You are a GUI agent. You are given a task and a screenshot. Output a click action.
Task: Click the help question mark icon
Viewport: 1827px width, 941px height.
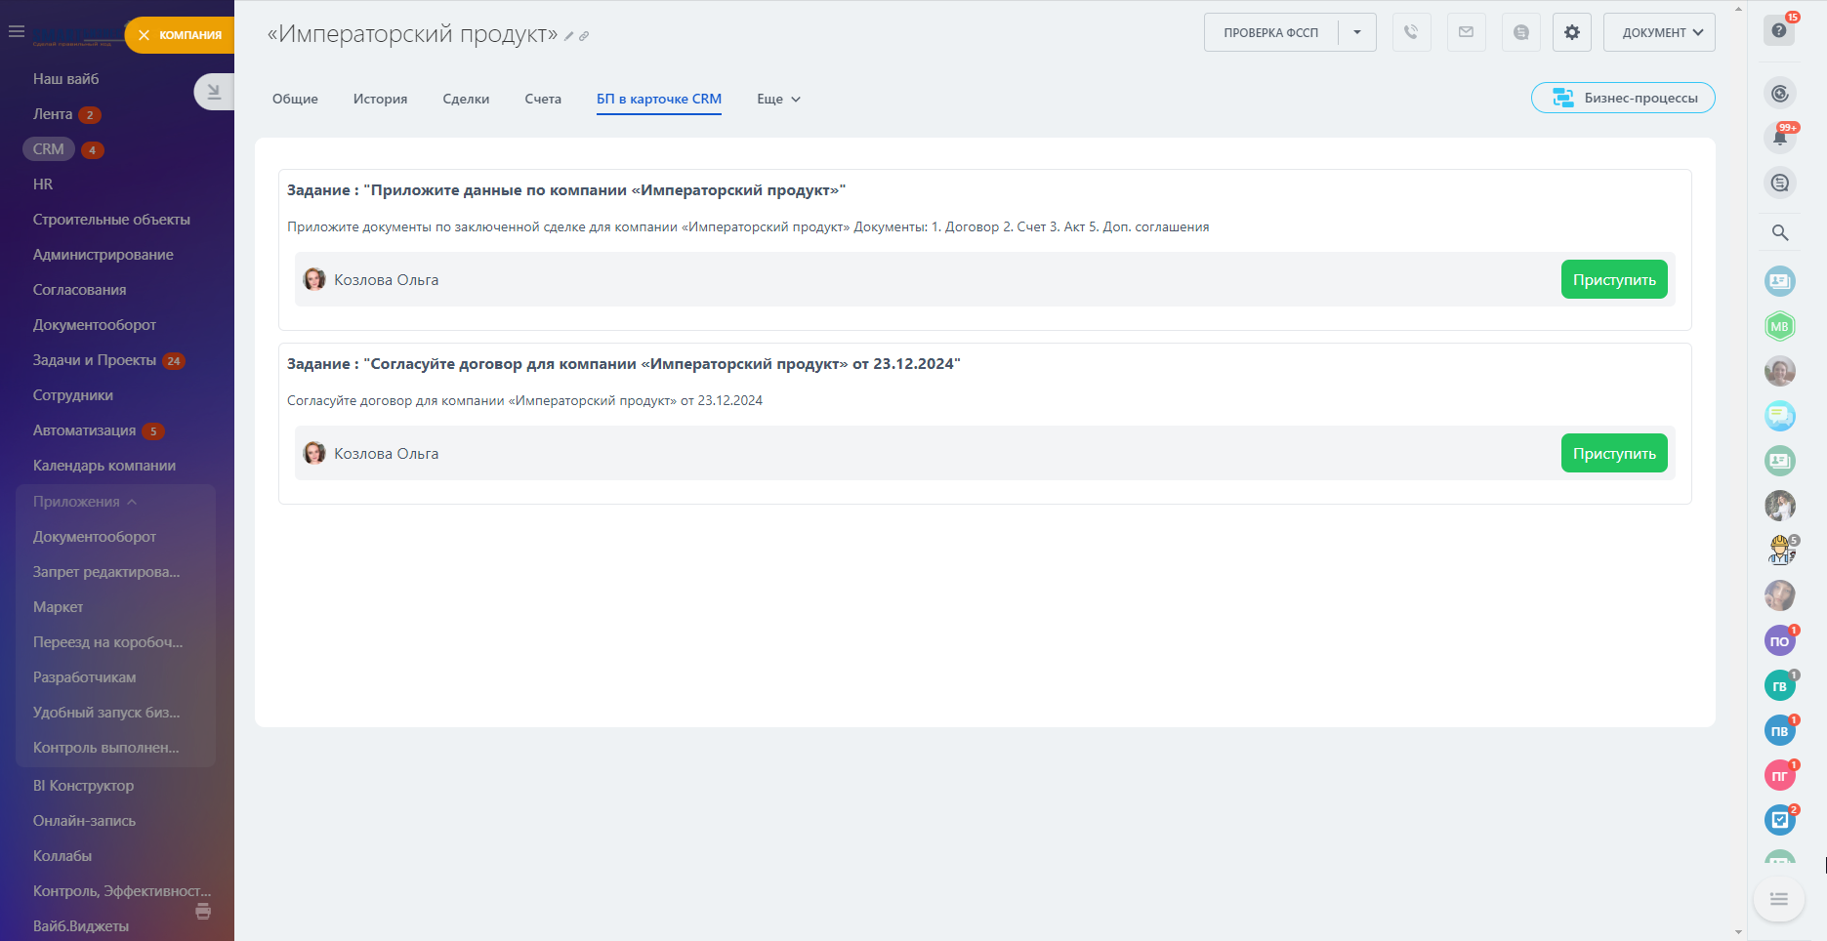(x=1779, y=30)
